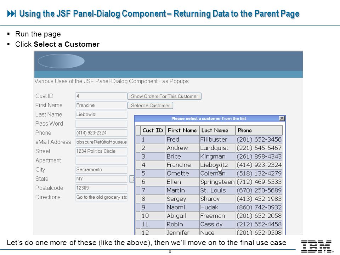Click the IBM logo
Screen dimensions: 340x255
(317, 246)
